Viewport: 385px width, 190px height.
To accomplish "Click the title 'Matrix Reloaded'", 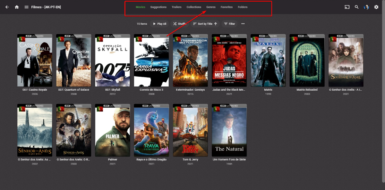I will pos(307,90).
